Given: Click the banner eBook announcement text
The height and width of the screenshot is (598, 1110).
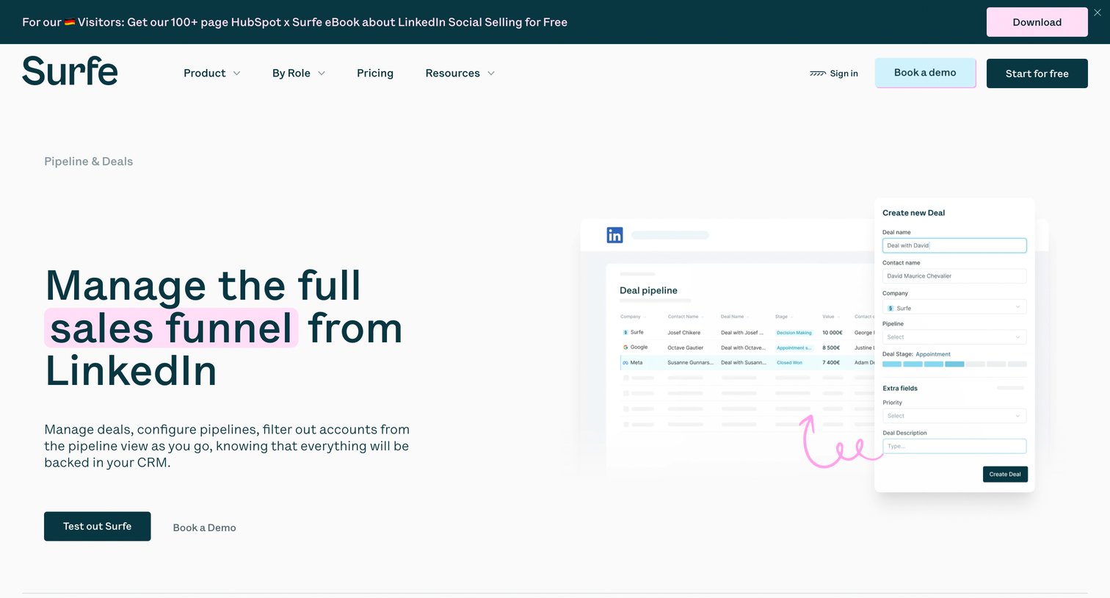Looking at the screenshot, I should 294,22.
